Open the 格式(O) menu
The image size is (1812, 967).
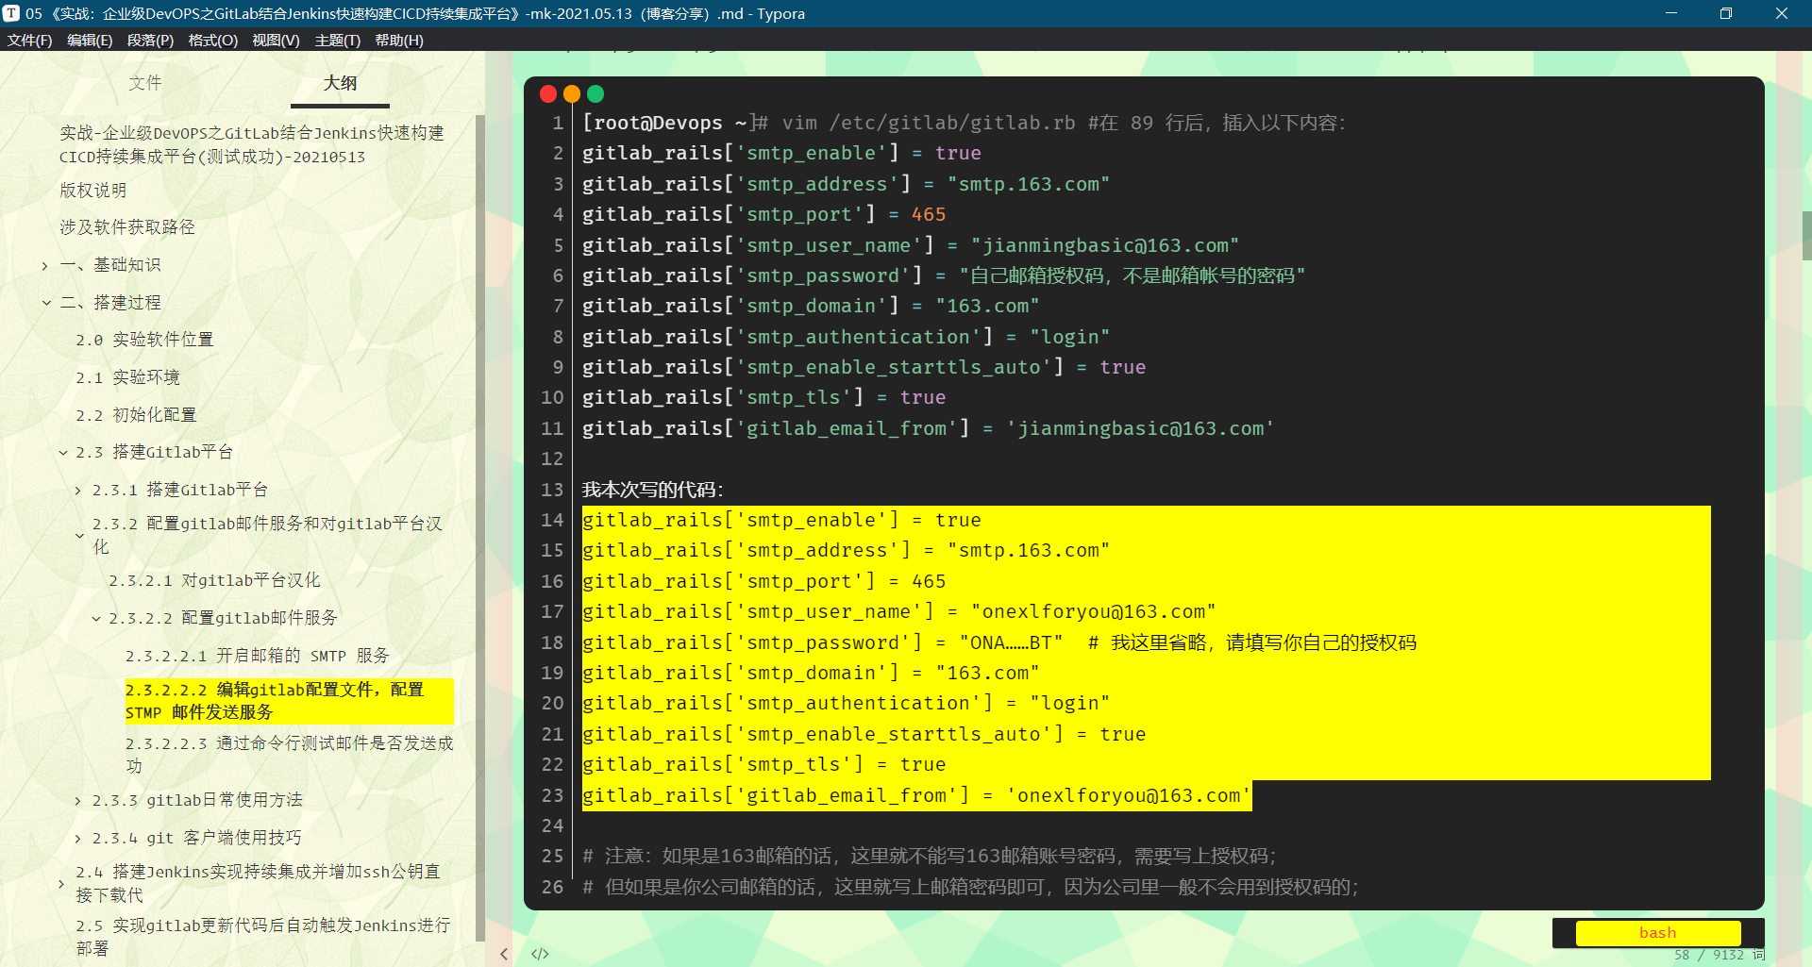click(212, 40)
